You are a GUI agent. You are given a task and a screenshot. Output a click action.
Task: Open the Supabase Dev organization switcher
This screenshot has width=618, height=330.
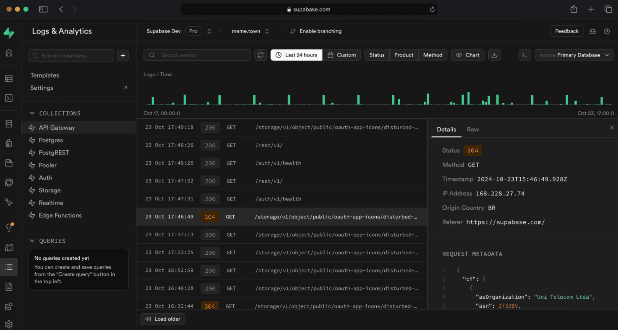pyautogui.click(x=209, y=31)
